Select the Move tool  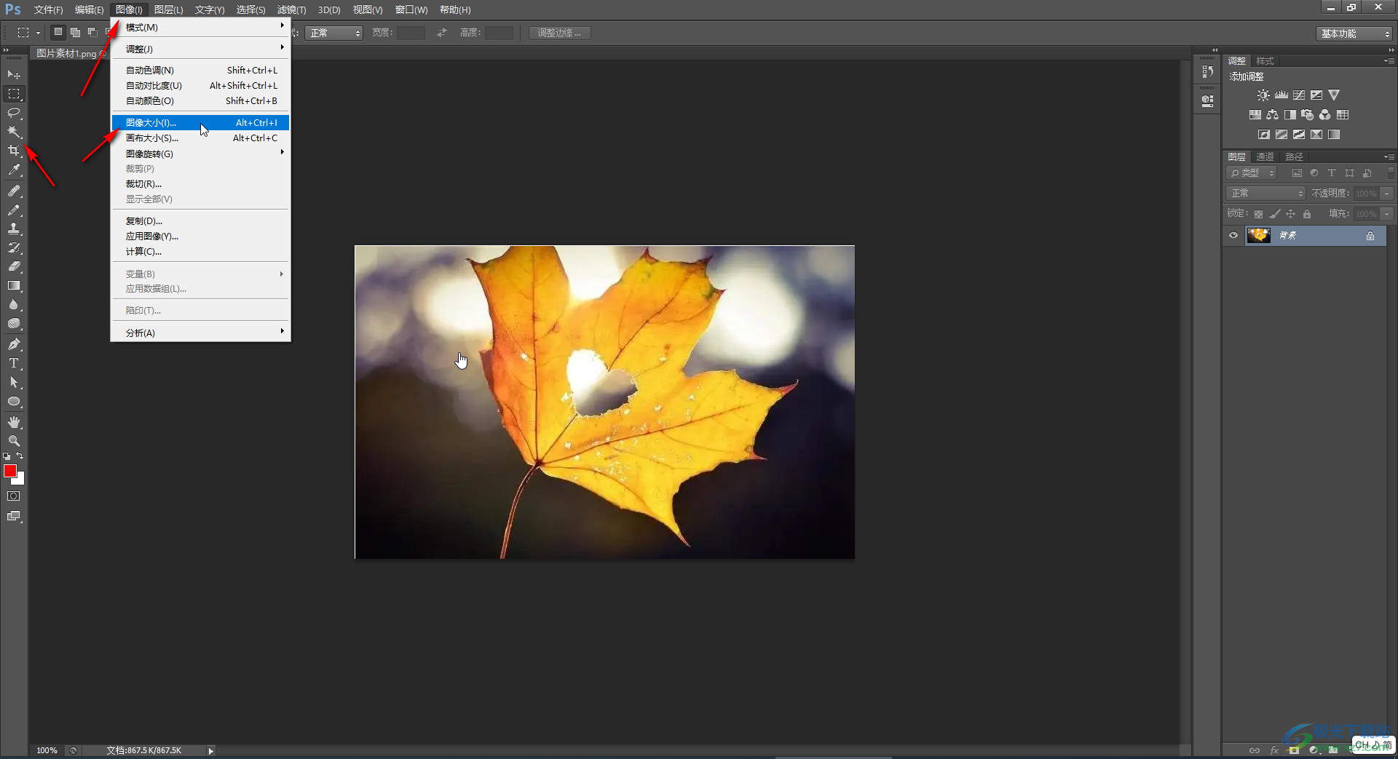coord(14,74)
